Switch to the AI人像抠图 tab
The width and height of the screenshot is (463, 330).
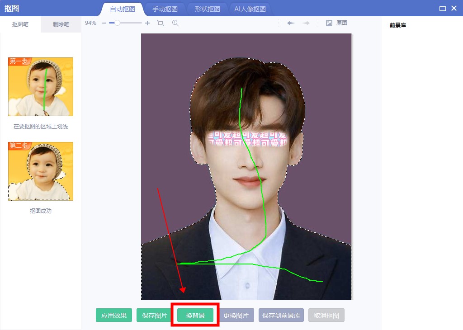pyautogui.click(x=250, y=9)
